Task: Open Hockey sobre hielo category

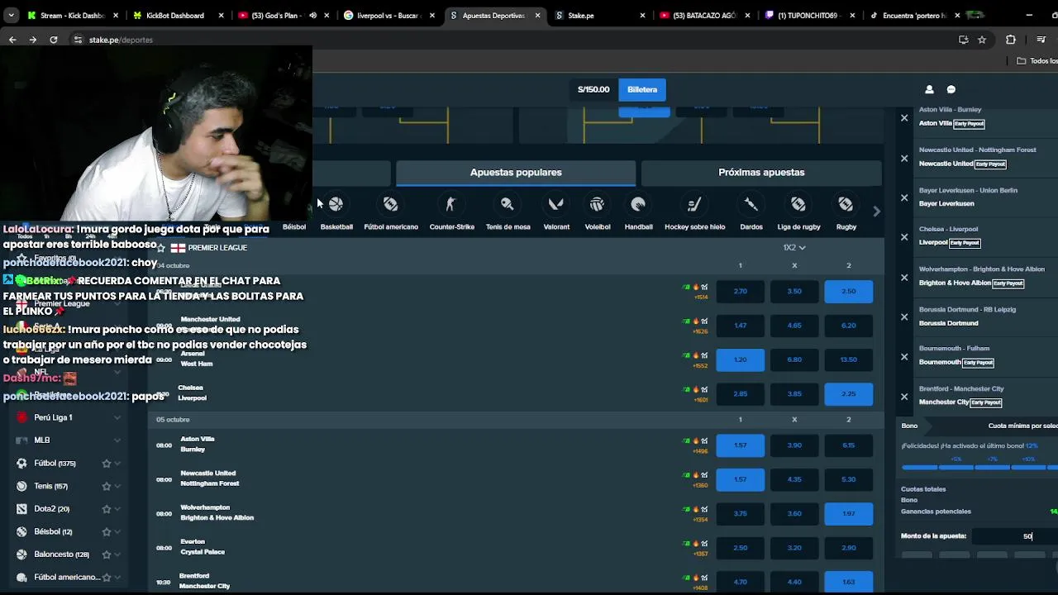Action: tap(694, 204)
